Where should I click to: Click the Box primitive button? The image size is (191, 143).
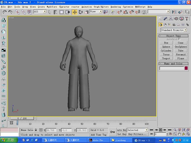click(x=166, y=43)
